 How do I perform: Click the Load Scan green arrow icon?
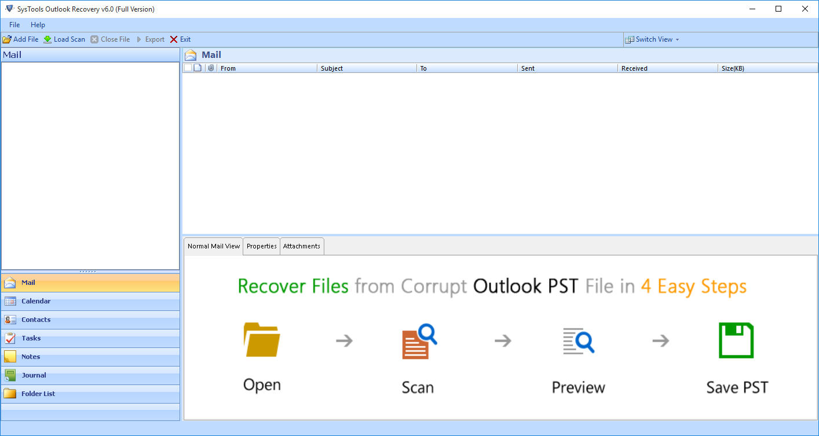click(47, 39)
